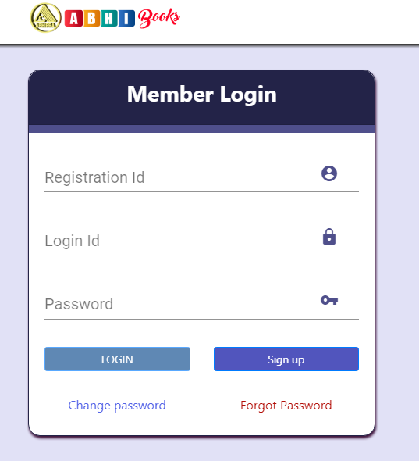419x461 pixels.
Task: Open the Sign up page
Action: (x=286, y=359)
